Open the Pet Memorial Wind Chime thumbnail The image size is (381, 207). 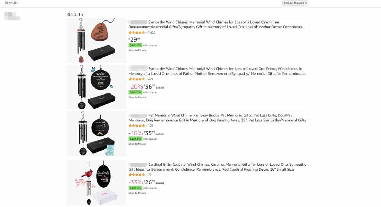tap(96, 134)
